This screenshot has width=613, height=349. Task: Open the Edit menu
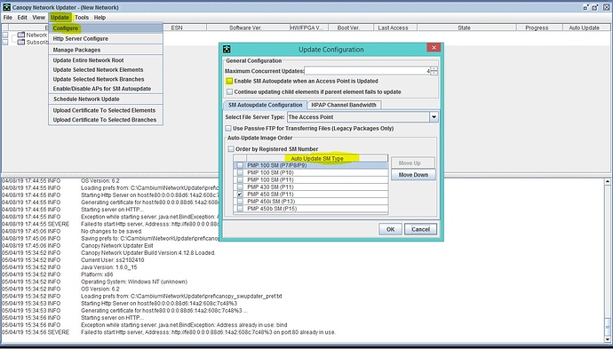click(22, 18)
